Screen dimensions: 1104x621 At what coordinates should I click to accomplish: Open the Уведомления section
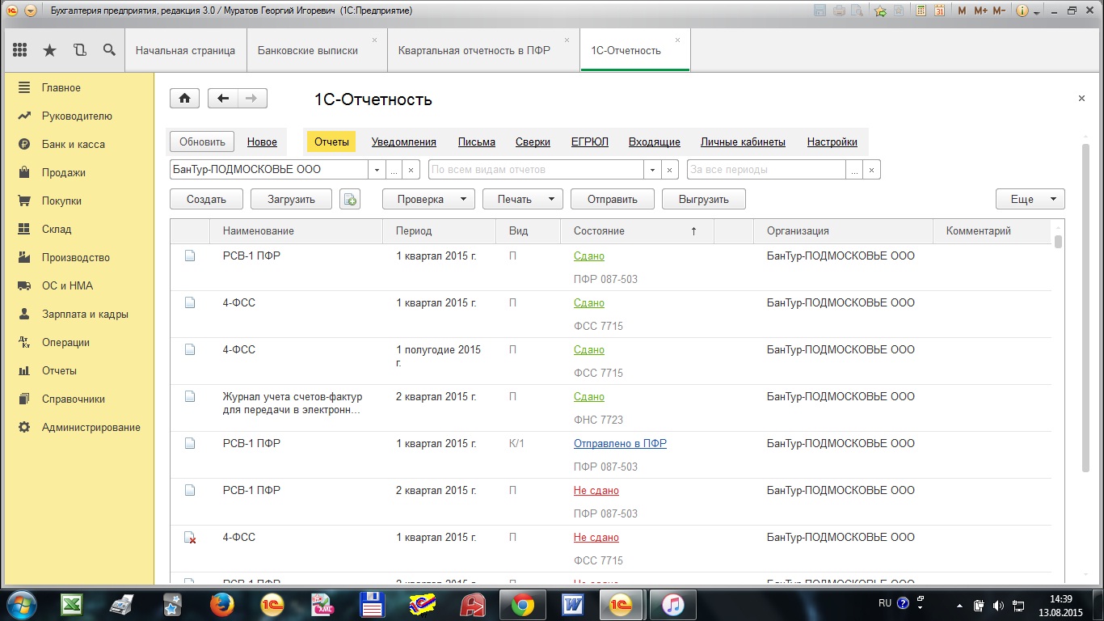coord(403,142)
